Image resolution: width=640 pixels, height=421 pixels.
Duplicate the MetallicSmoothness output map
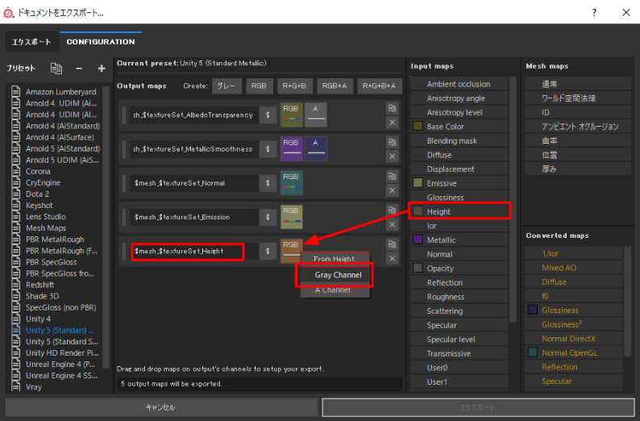click(393, 142)
